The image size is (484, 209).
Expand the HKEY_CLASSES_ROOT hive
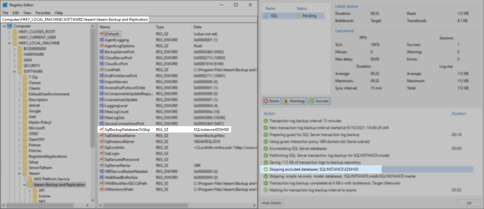pyautogui.click(x=9, y=32)
